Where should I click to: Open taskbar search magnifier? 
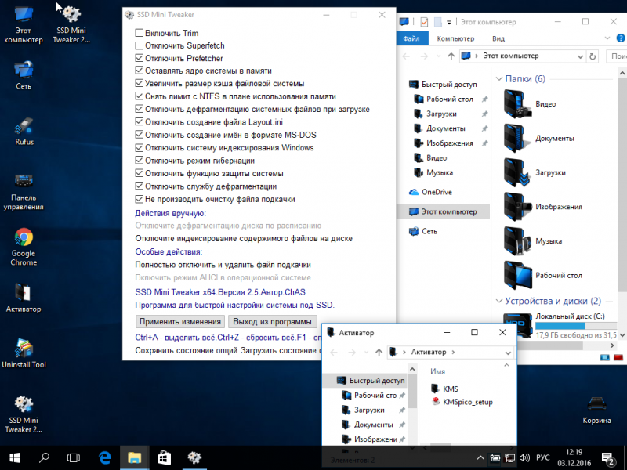click(44, 458)
